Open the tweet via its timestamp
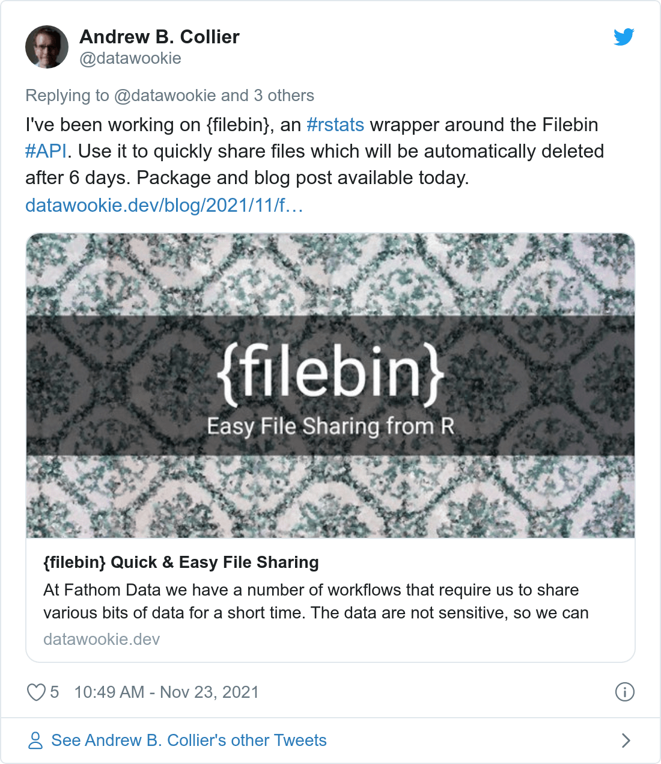The height and width of the screenshot is (764, 661). (x=166, y=692)
